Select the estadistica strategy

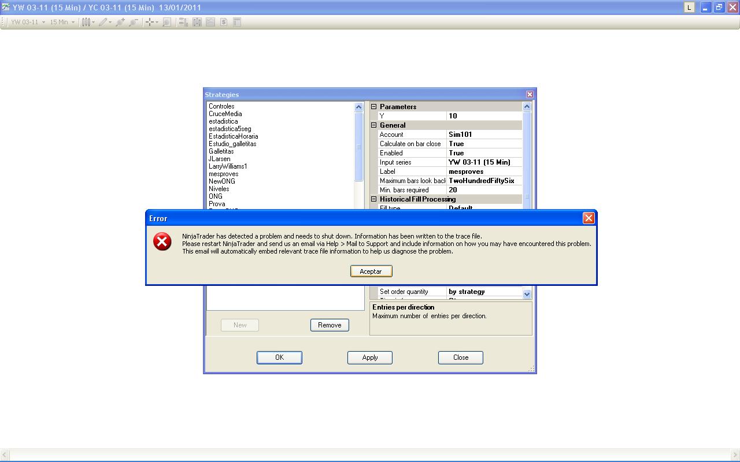[223, 121]
